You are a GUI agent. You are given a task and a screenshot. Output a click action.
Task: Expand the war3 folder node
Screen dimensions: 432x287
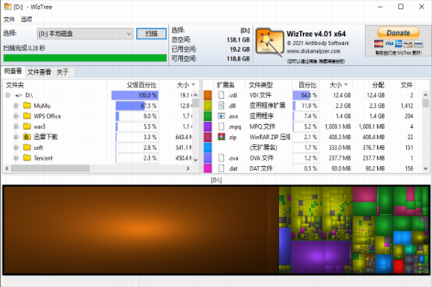tap(16, 127)
